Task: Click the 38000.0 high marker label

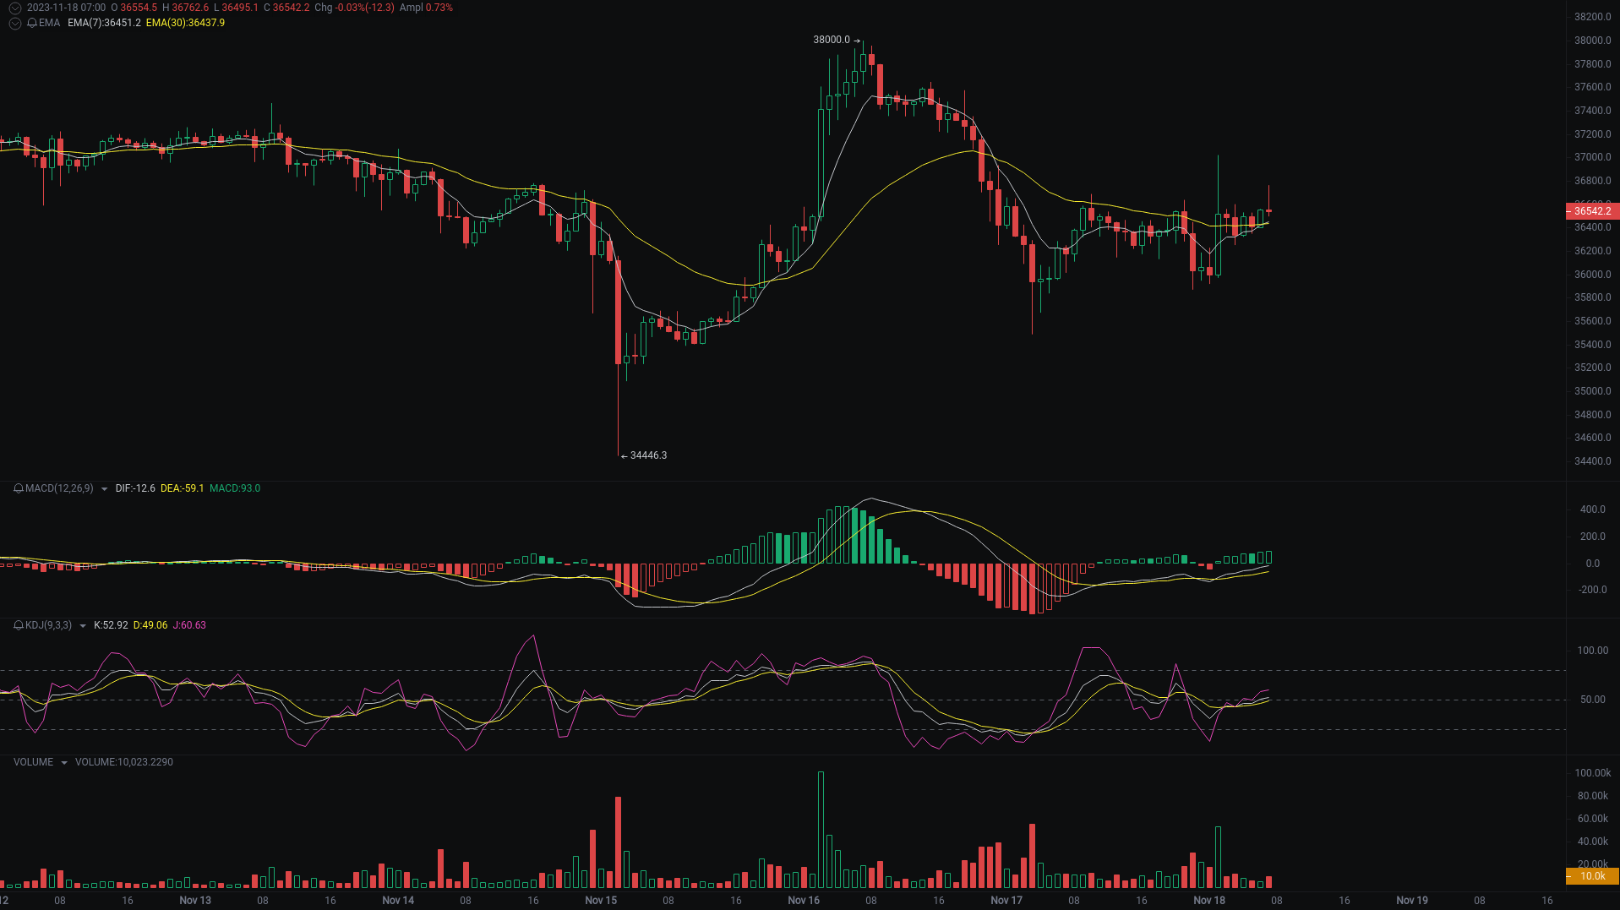Action: tap(832, 40)
